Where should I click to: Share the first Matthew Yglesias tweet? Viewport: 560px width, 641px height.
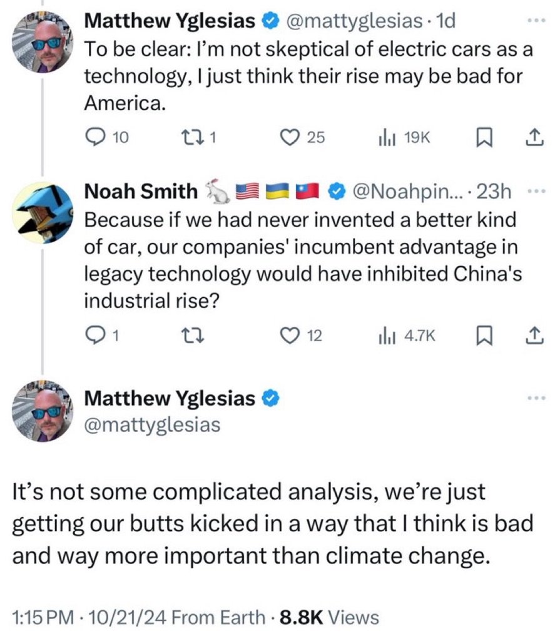pyautogui.click(x=534, y=138)
